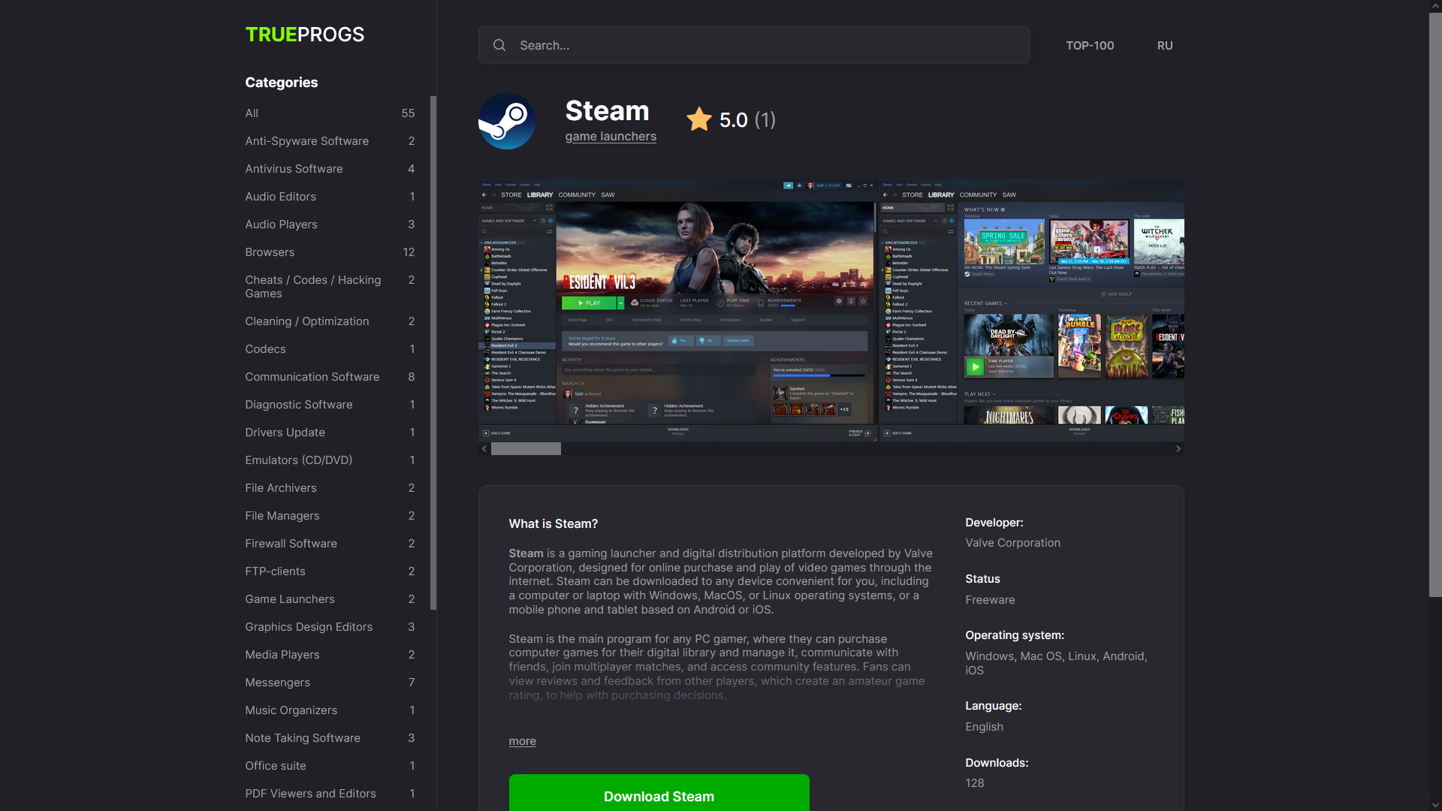Click the search magnifier icon
1442x811 pixels.
499,45
